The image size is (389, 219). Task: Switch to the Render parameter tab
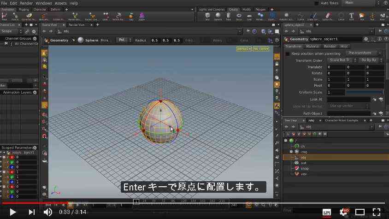[330, 47]
